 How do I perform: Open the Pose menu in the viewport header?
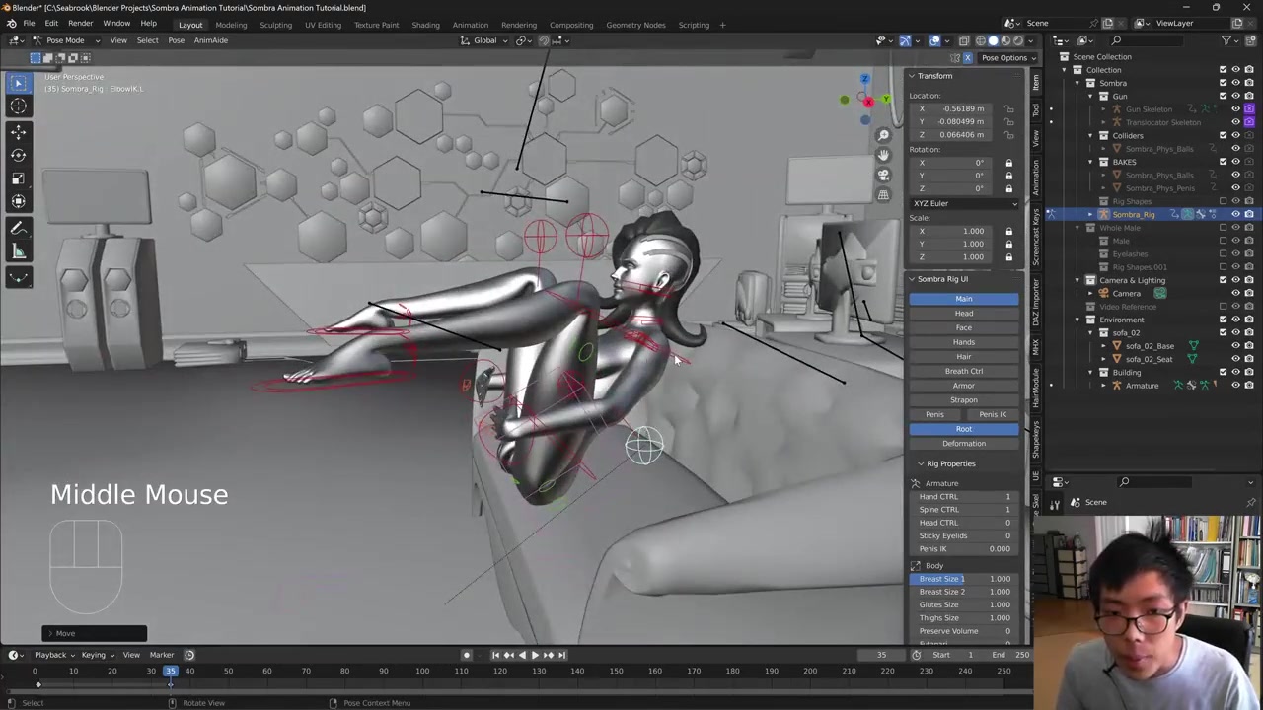click(176, 40)
